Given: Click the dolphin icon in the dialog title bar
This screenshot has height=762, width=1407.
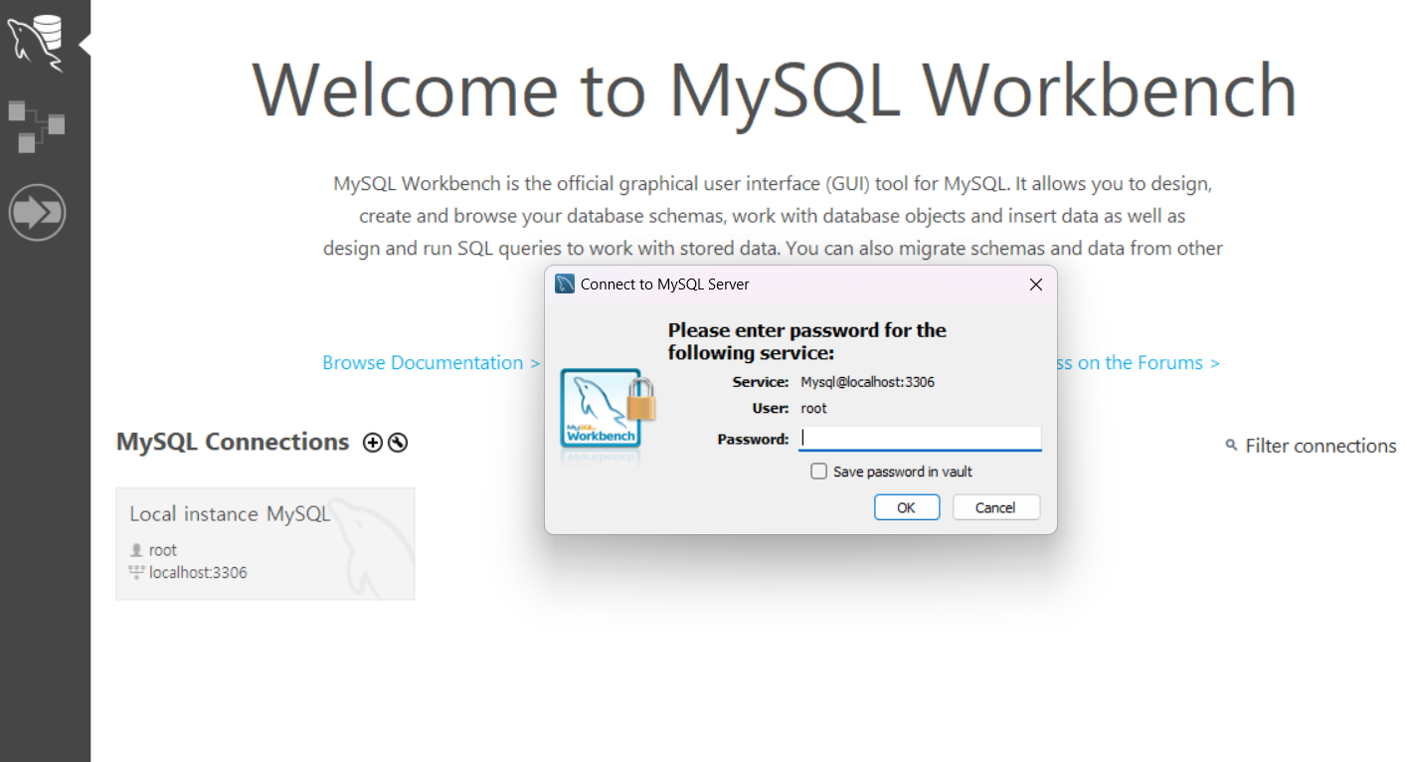Looking at the screenshot, I should point(565,285).
